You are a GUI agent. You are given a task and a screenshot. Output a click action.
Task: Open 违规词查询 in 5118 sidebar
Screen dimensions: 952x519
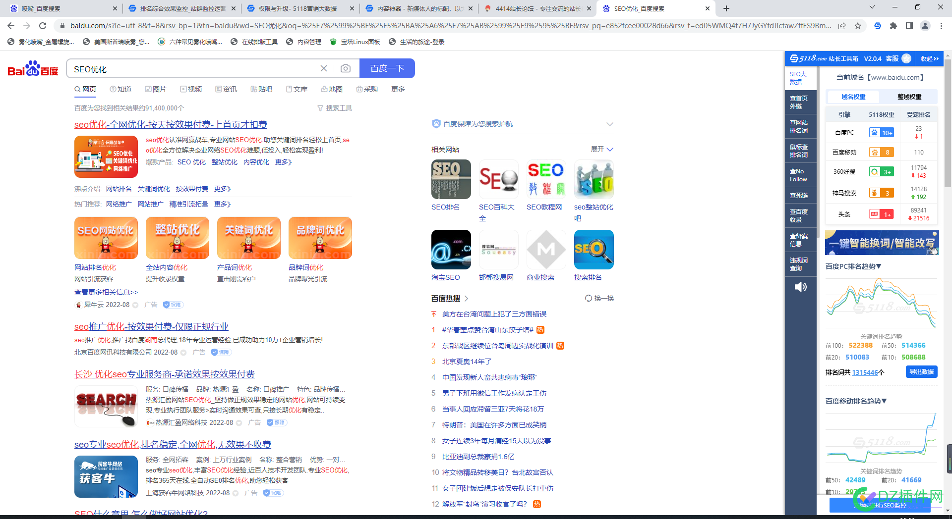click(x=800, y=264)
